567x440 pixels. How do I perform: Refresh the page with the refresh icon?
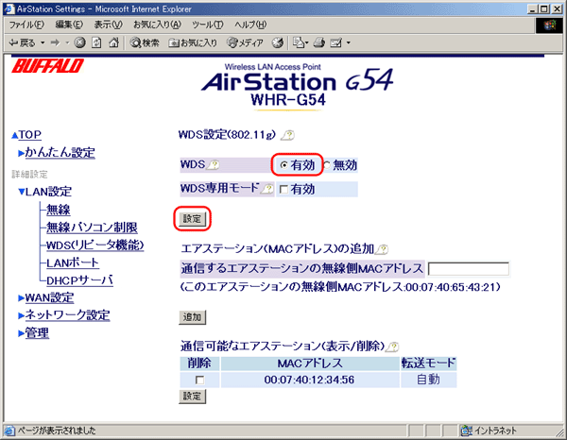click(96, 43)
